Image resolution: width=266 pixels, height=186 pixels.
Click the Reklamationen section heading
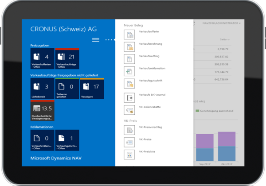(x=42, y=127)
